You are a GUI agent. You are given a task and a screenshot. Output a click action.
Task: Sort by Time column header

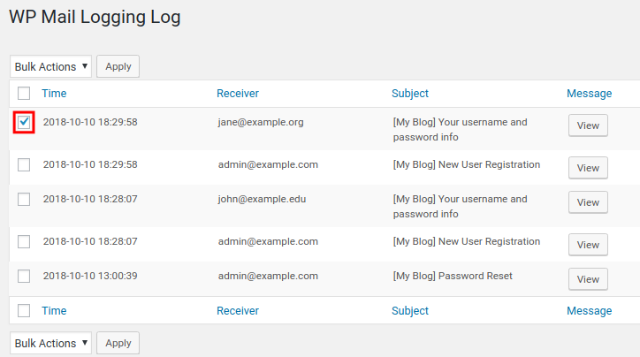(54, 94)
